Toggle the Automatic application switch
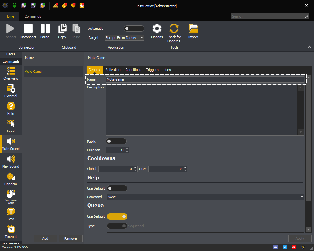This screenshot has height=251, width=314. coord(134,29)
